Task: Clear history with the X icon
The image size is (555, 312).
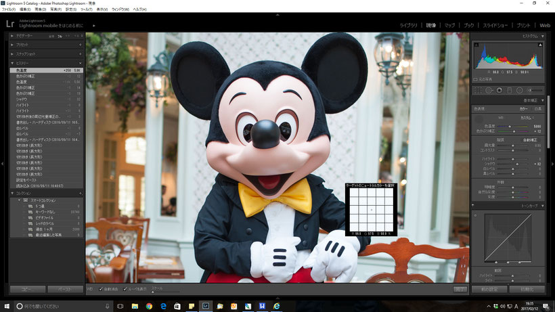Action: [x=81, y=64]
